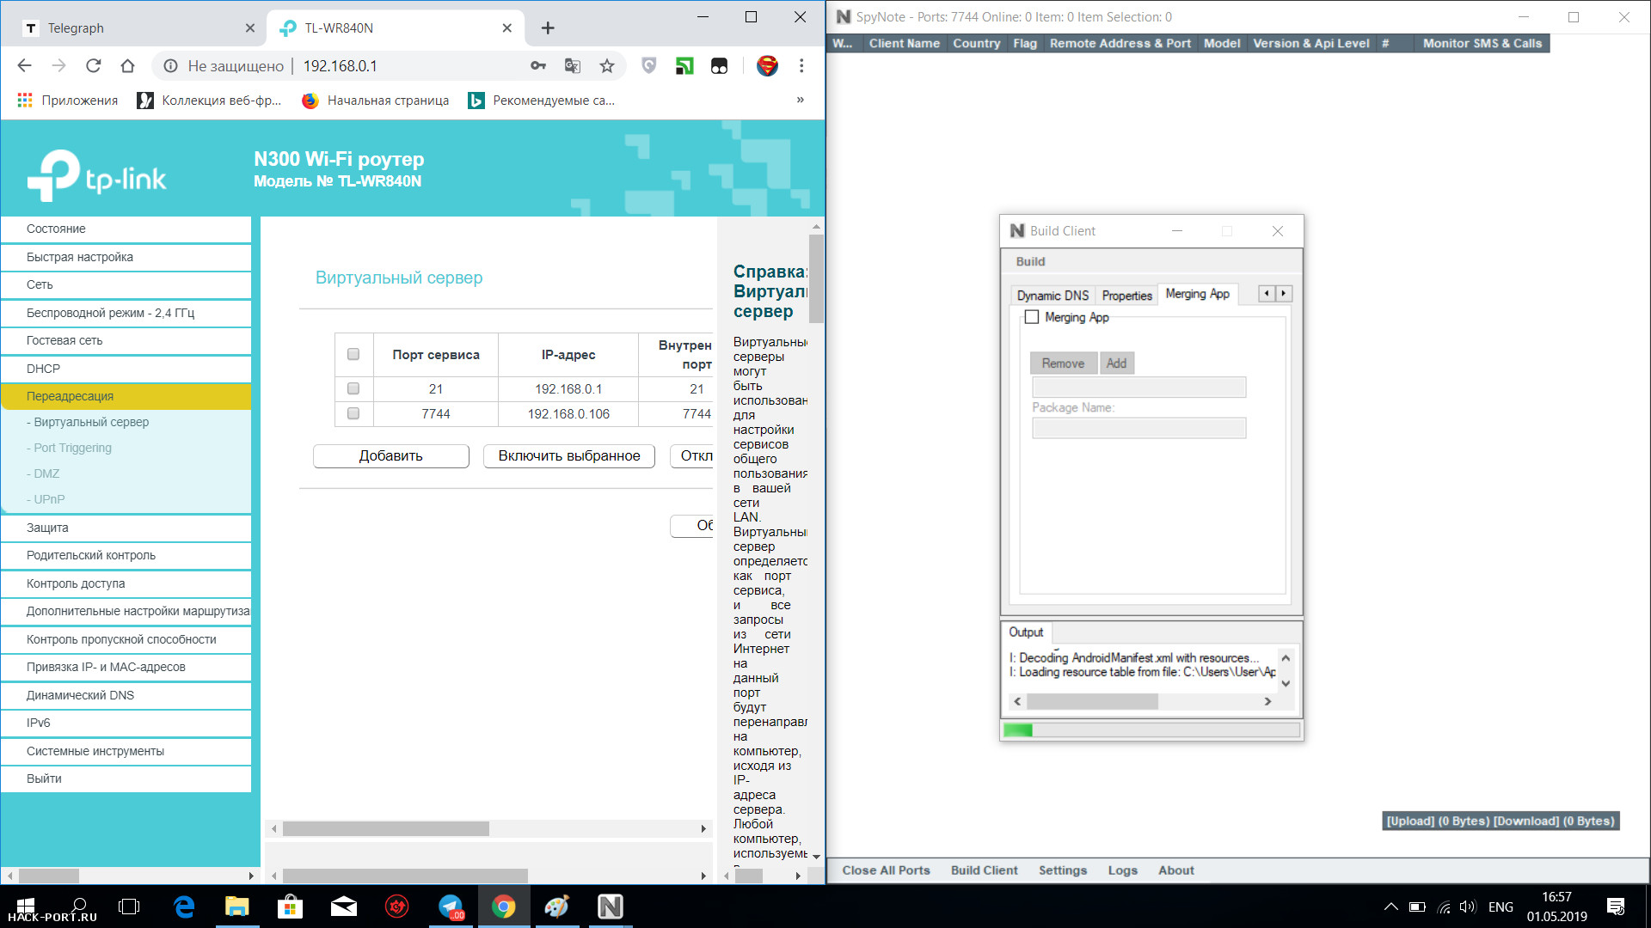Open the Build Client menu in SpyNote
Image resolution: width=1651 pixels, height=928 pixels.
984,870
